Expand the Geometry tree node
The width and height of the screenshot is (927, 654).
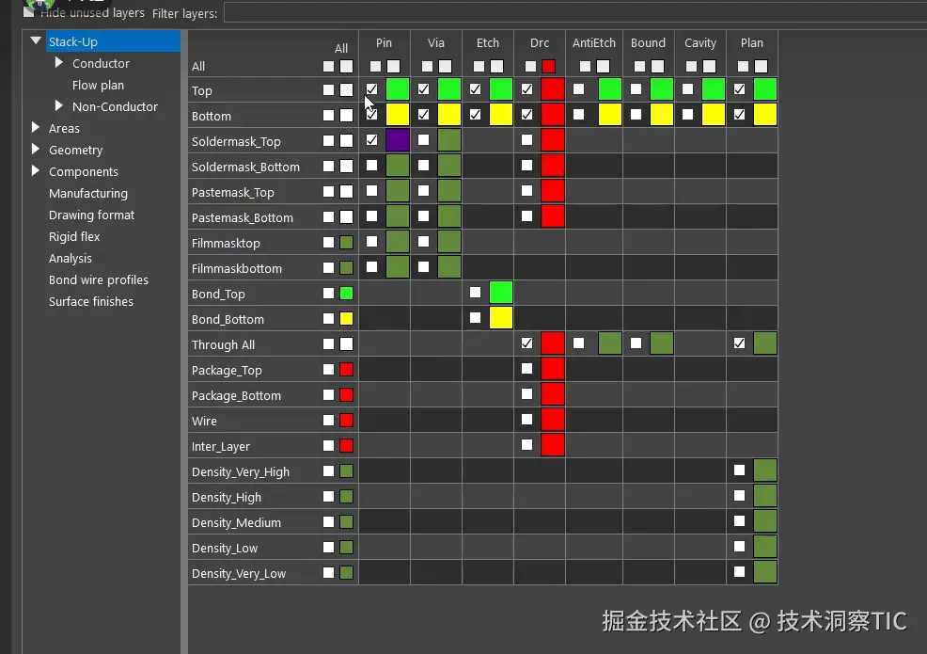tap(35, 149)
